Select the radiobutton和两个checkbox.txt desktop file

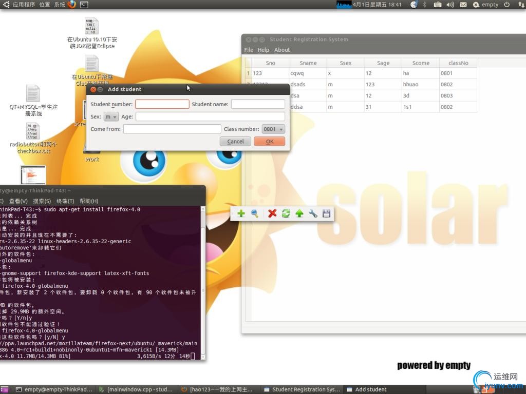[x=33, y=138]
